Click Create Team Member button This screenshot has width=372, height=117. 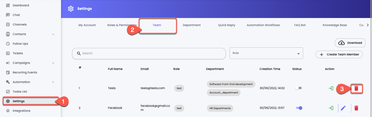(x=339, y=54)
